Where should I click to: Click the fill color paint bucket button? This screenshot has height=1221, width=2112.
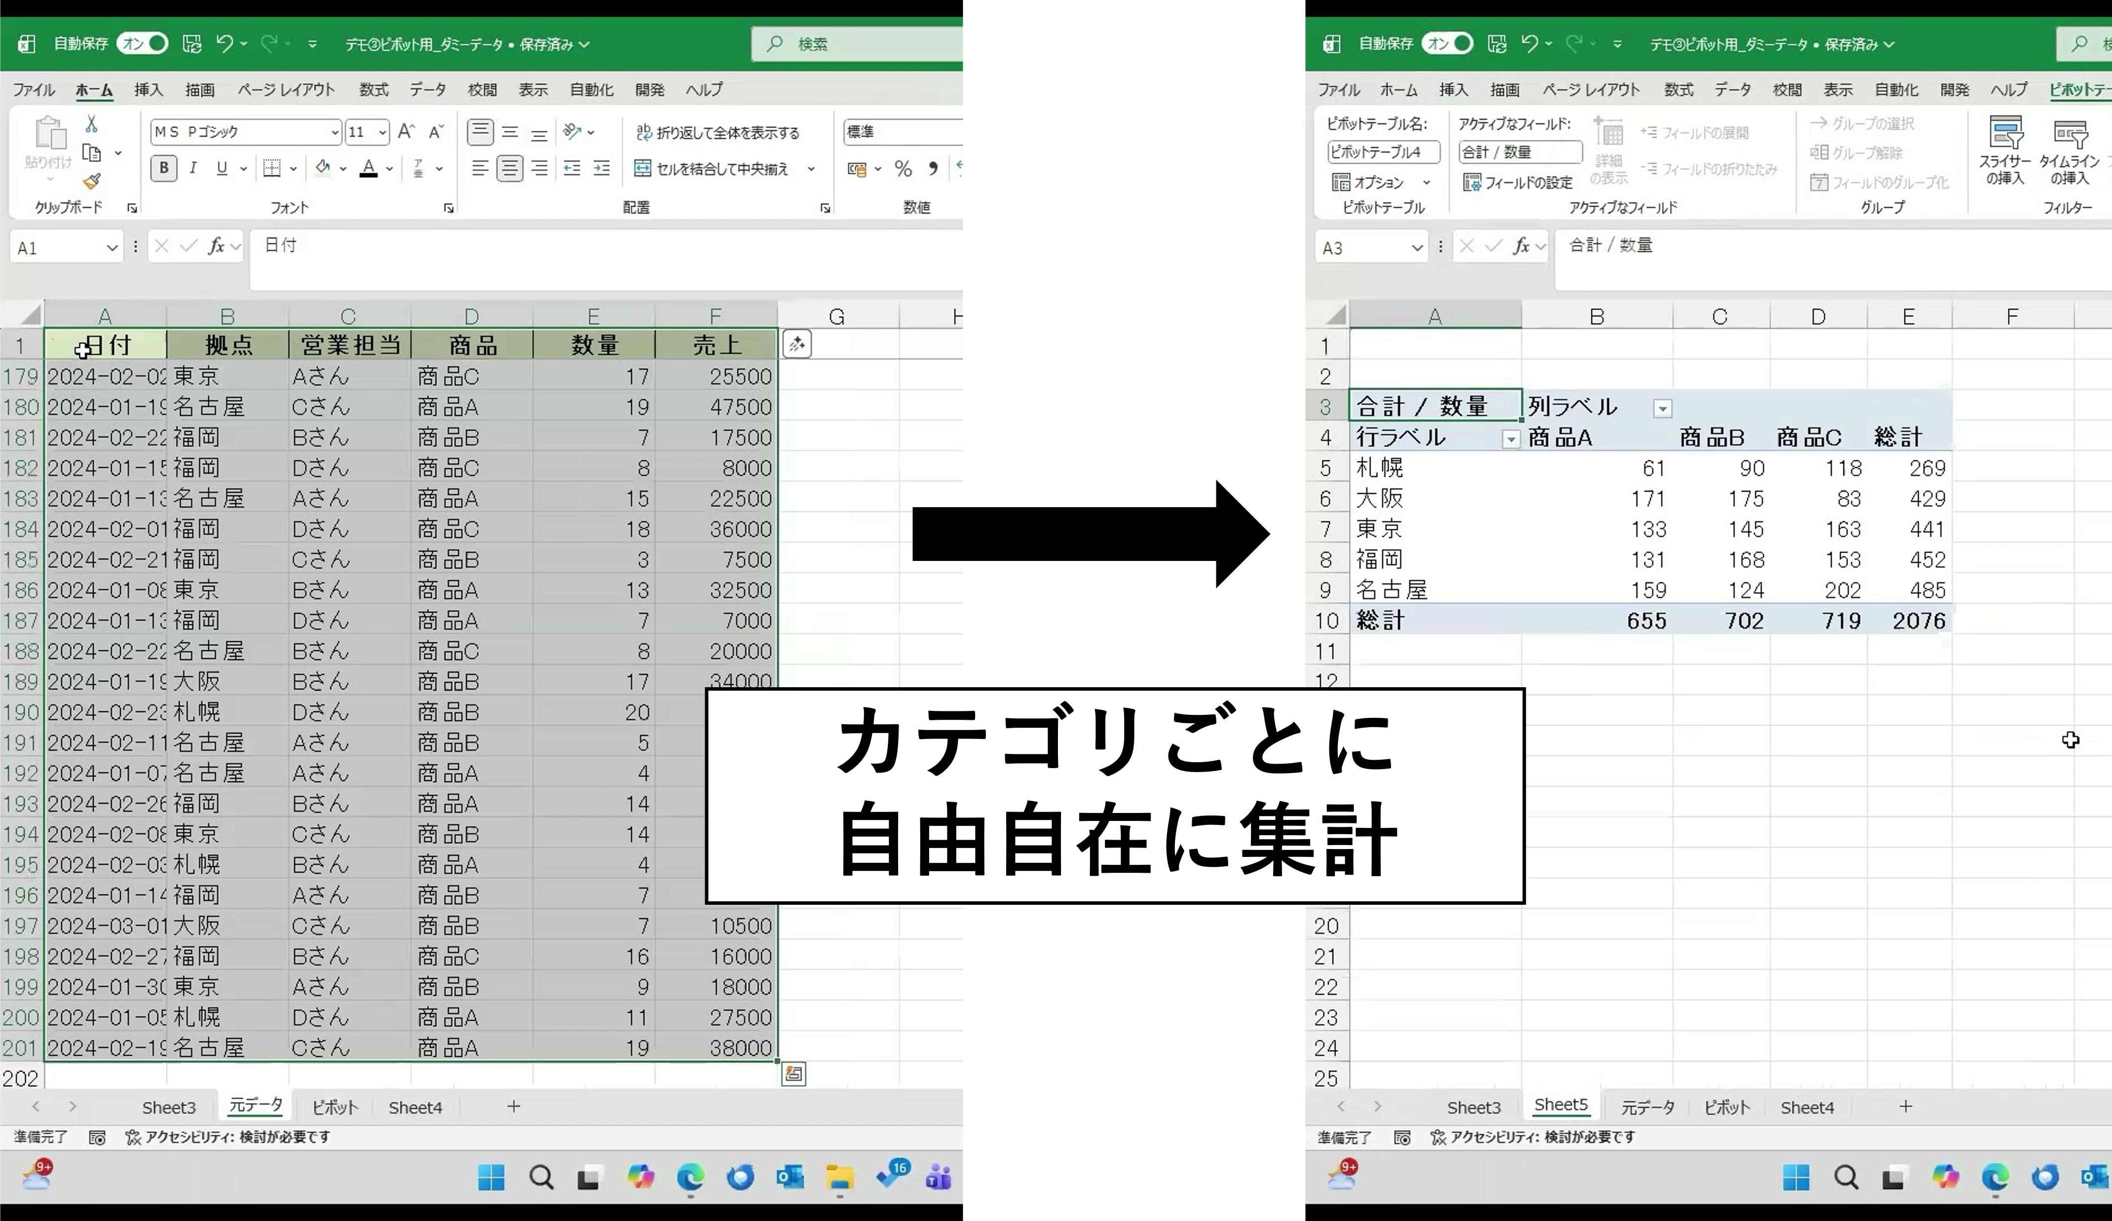coord(323,168)
